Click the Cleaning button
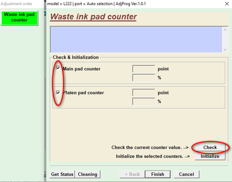The width and height of the screenshot is (232, 182). (87, 174)
